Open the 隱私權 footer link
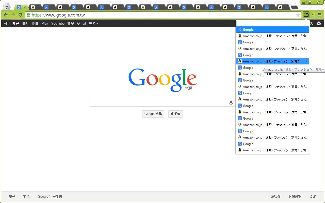Screen dimensions: 325x203 click(x=275, y=197)
